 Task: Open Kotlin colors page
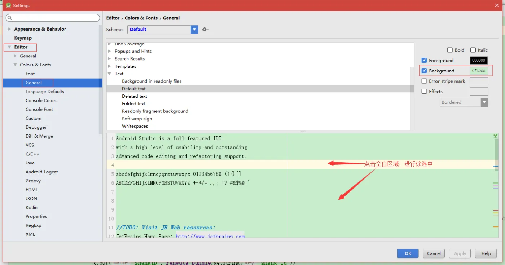(x=31, y=207)
